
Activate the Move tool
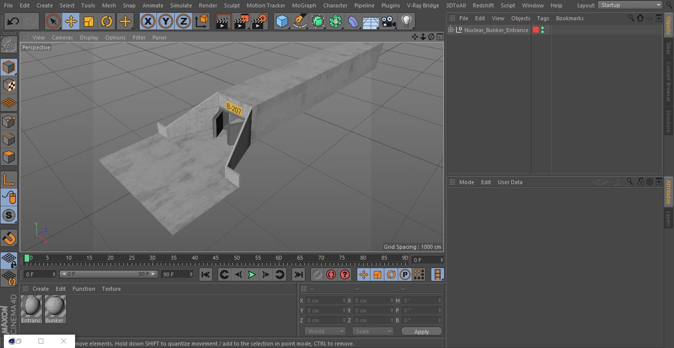coord(71,21)
